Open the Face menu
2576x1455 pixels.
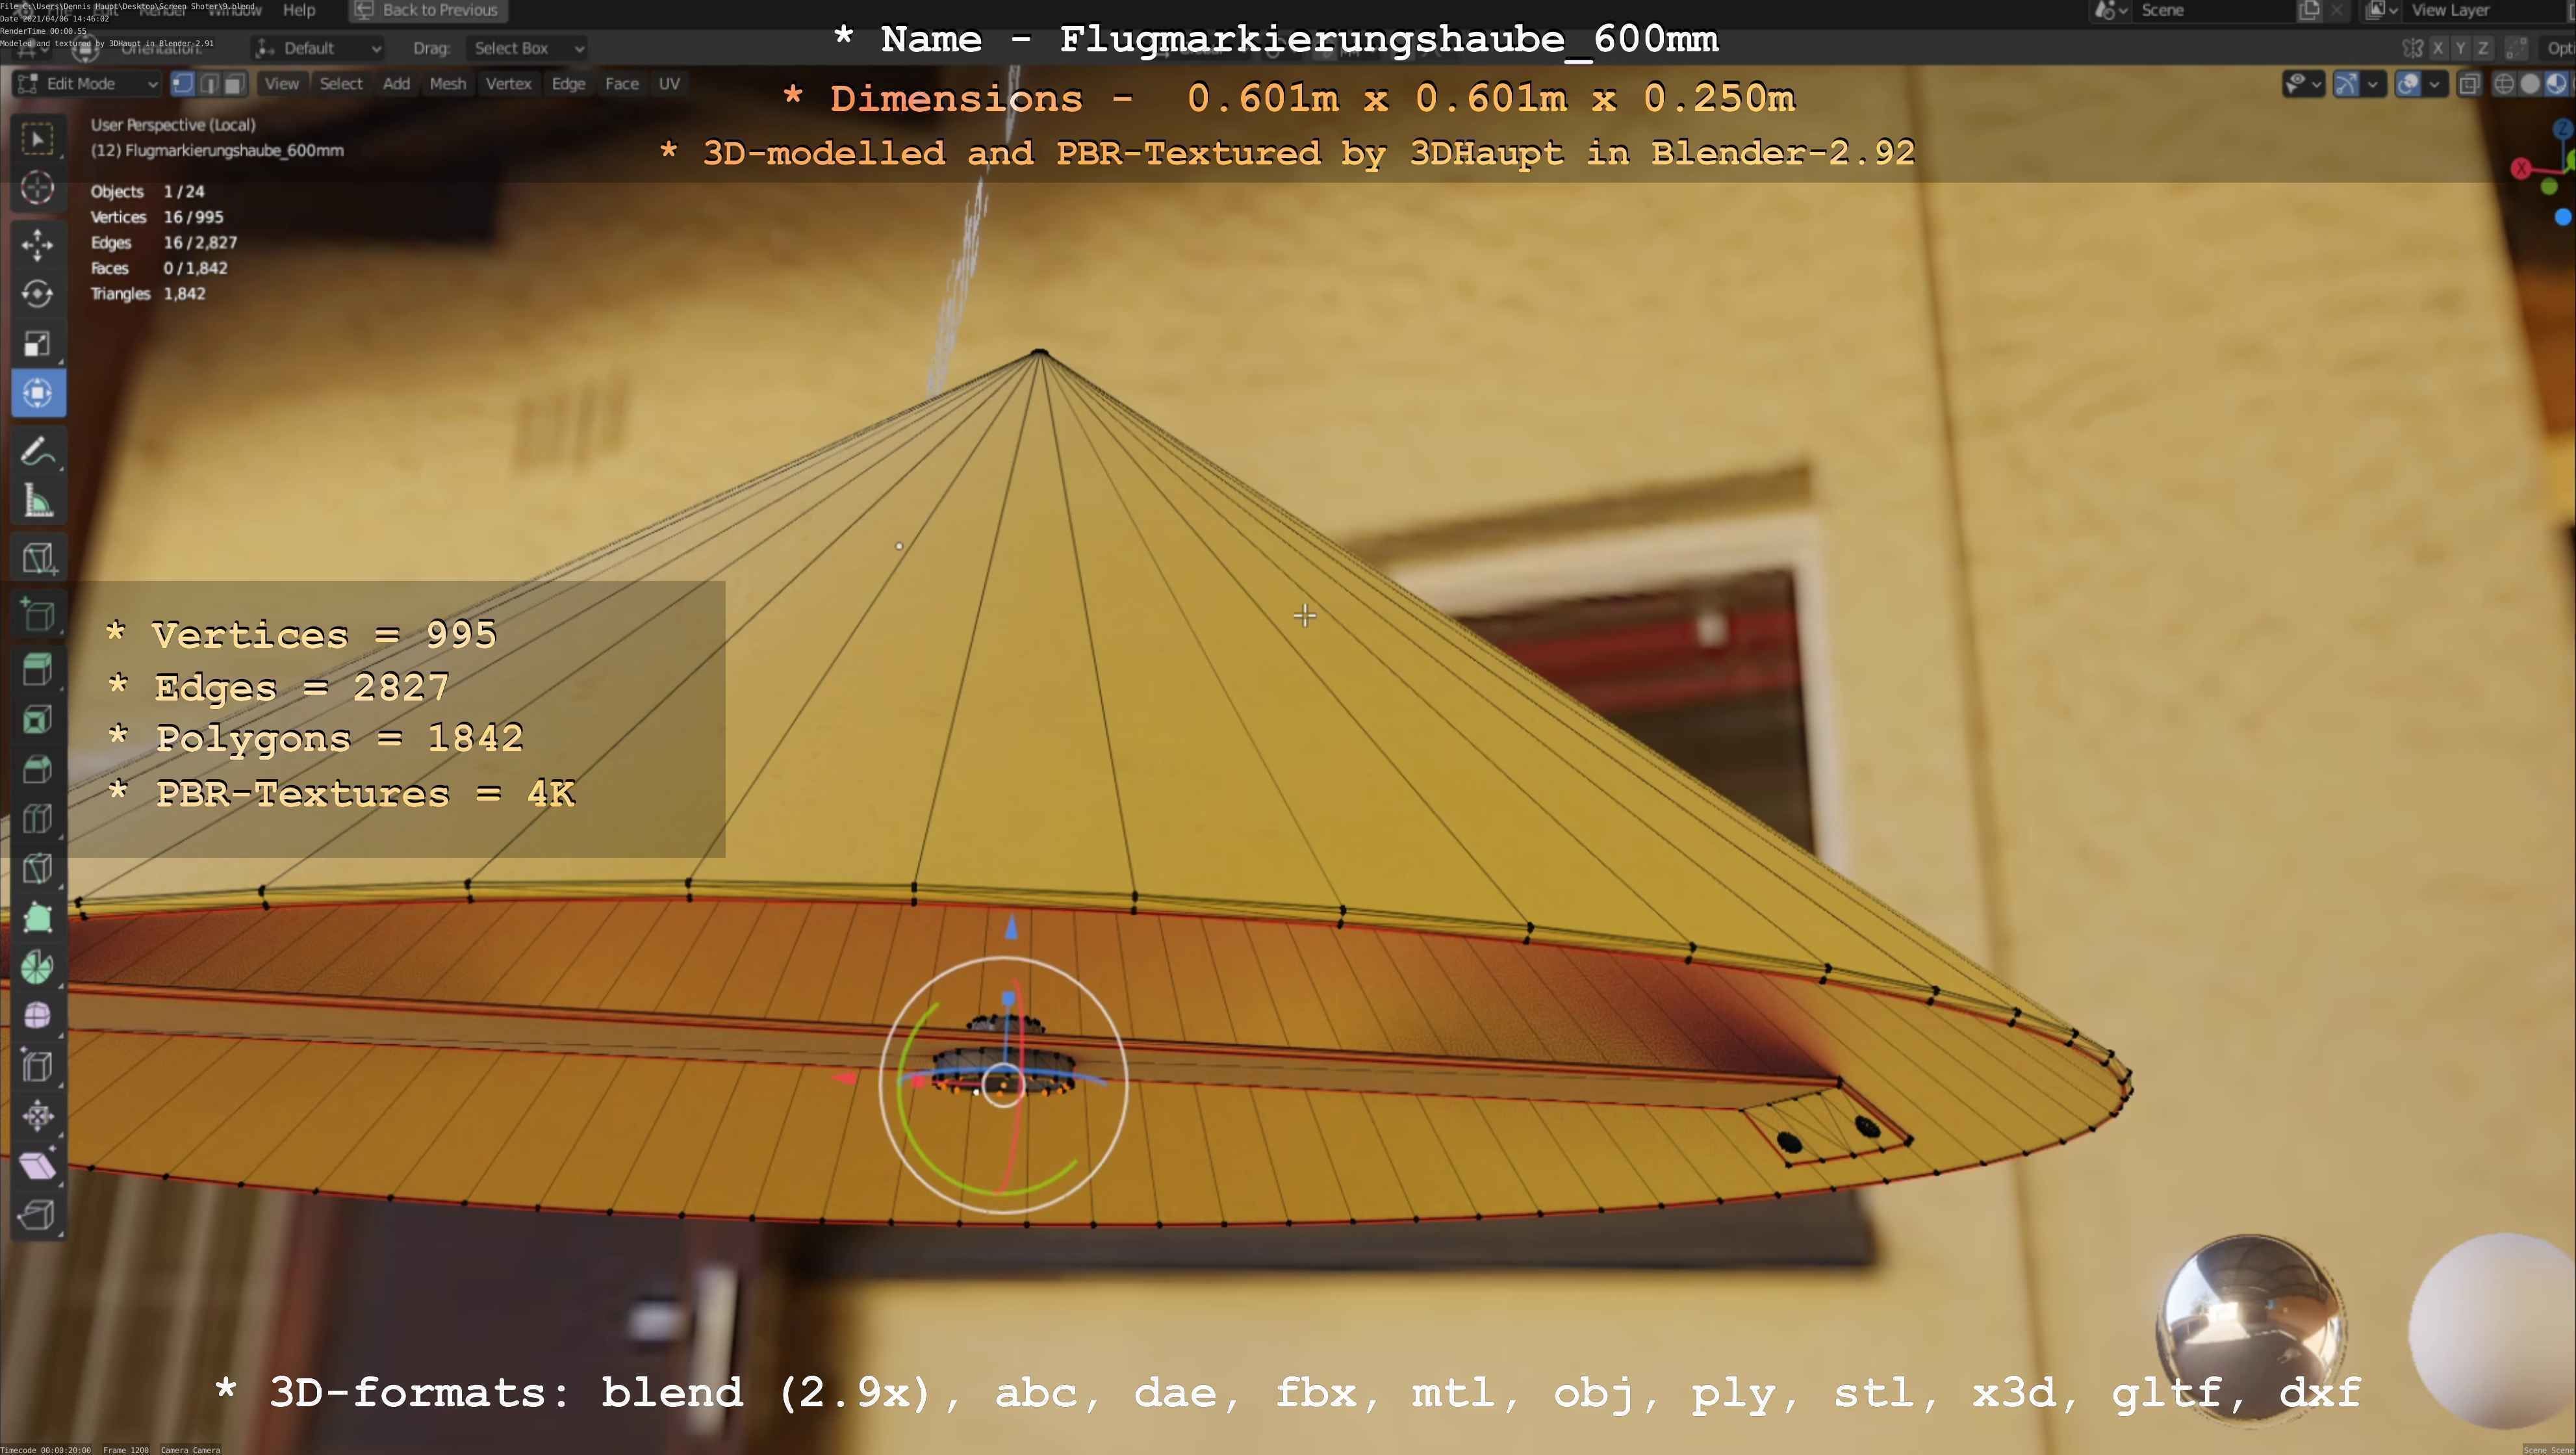click(x=621, y=84)
